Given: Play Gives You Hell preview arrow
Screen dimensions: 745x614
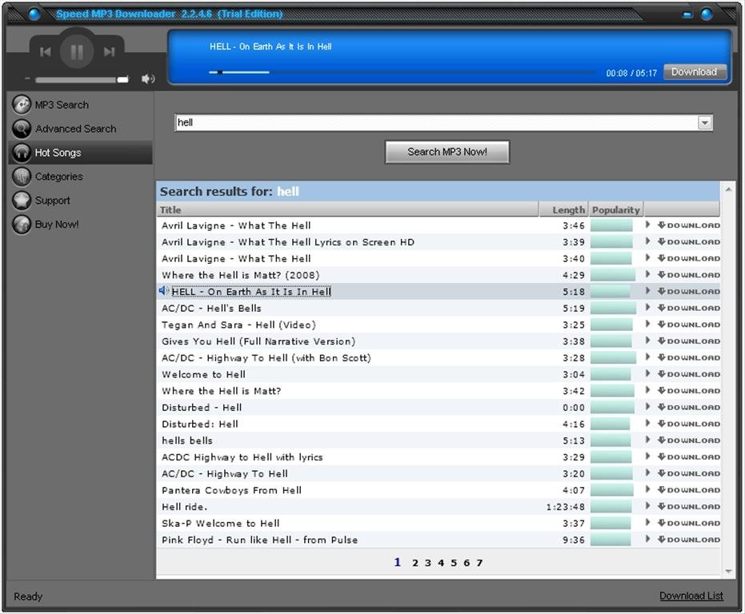Looking at the screenshot, I should point(647,341).
